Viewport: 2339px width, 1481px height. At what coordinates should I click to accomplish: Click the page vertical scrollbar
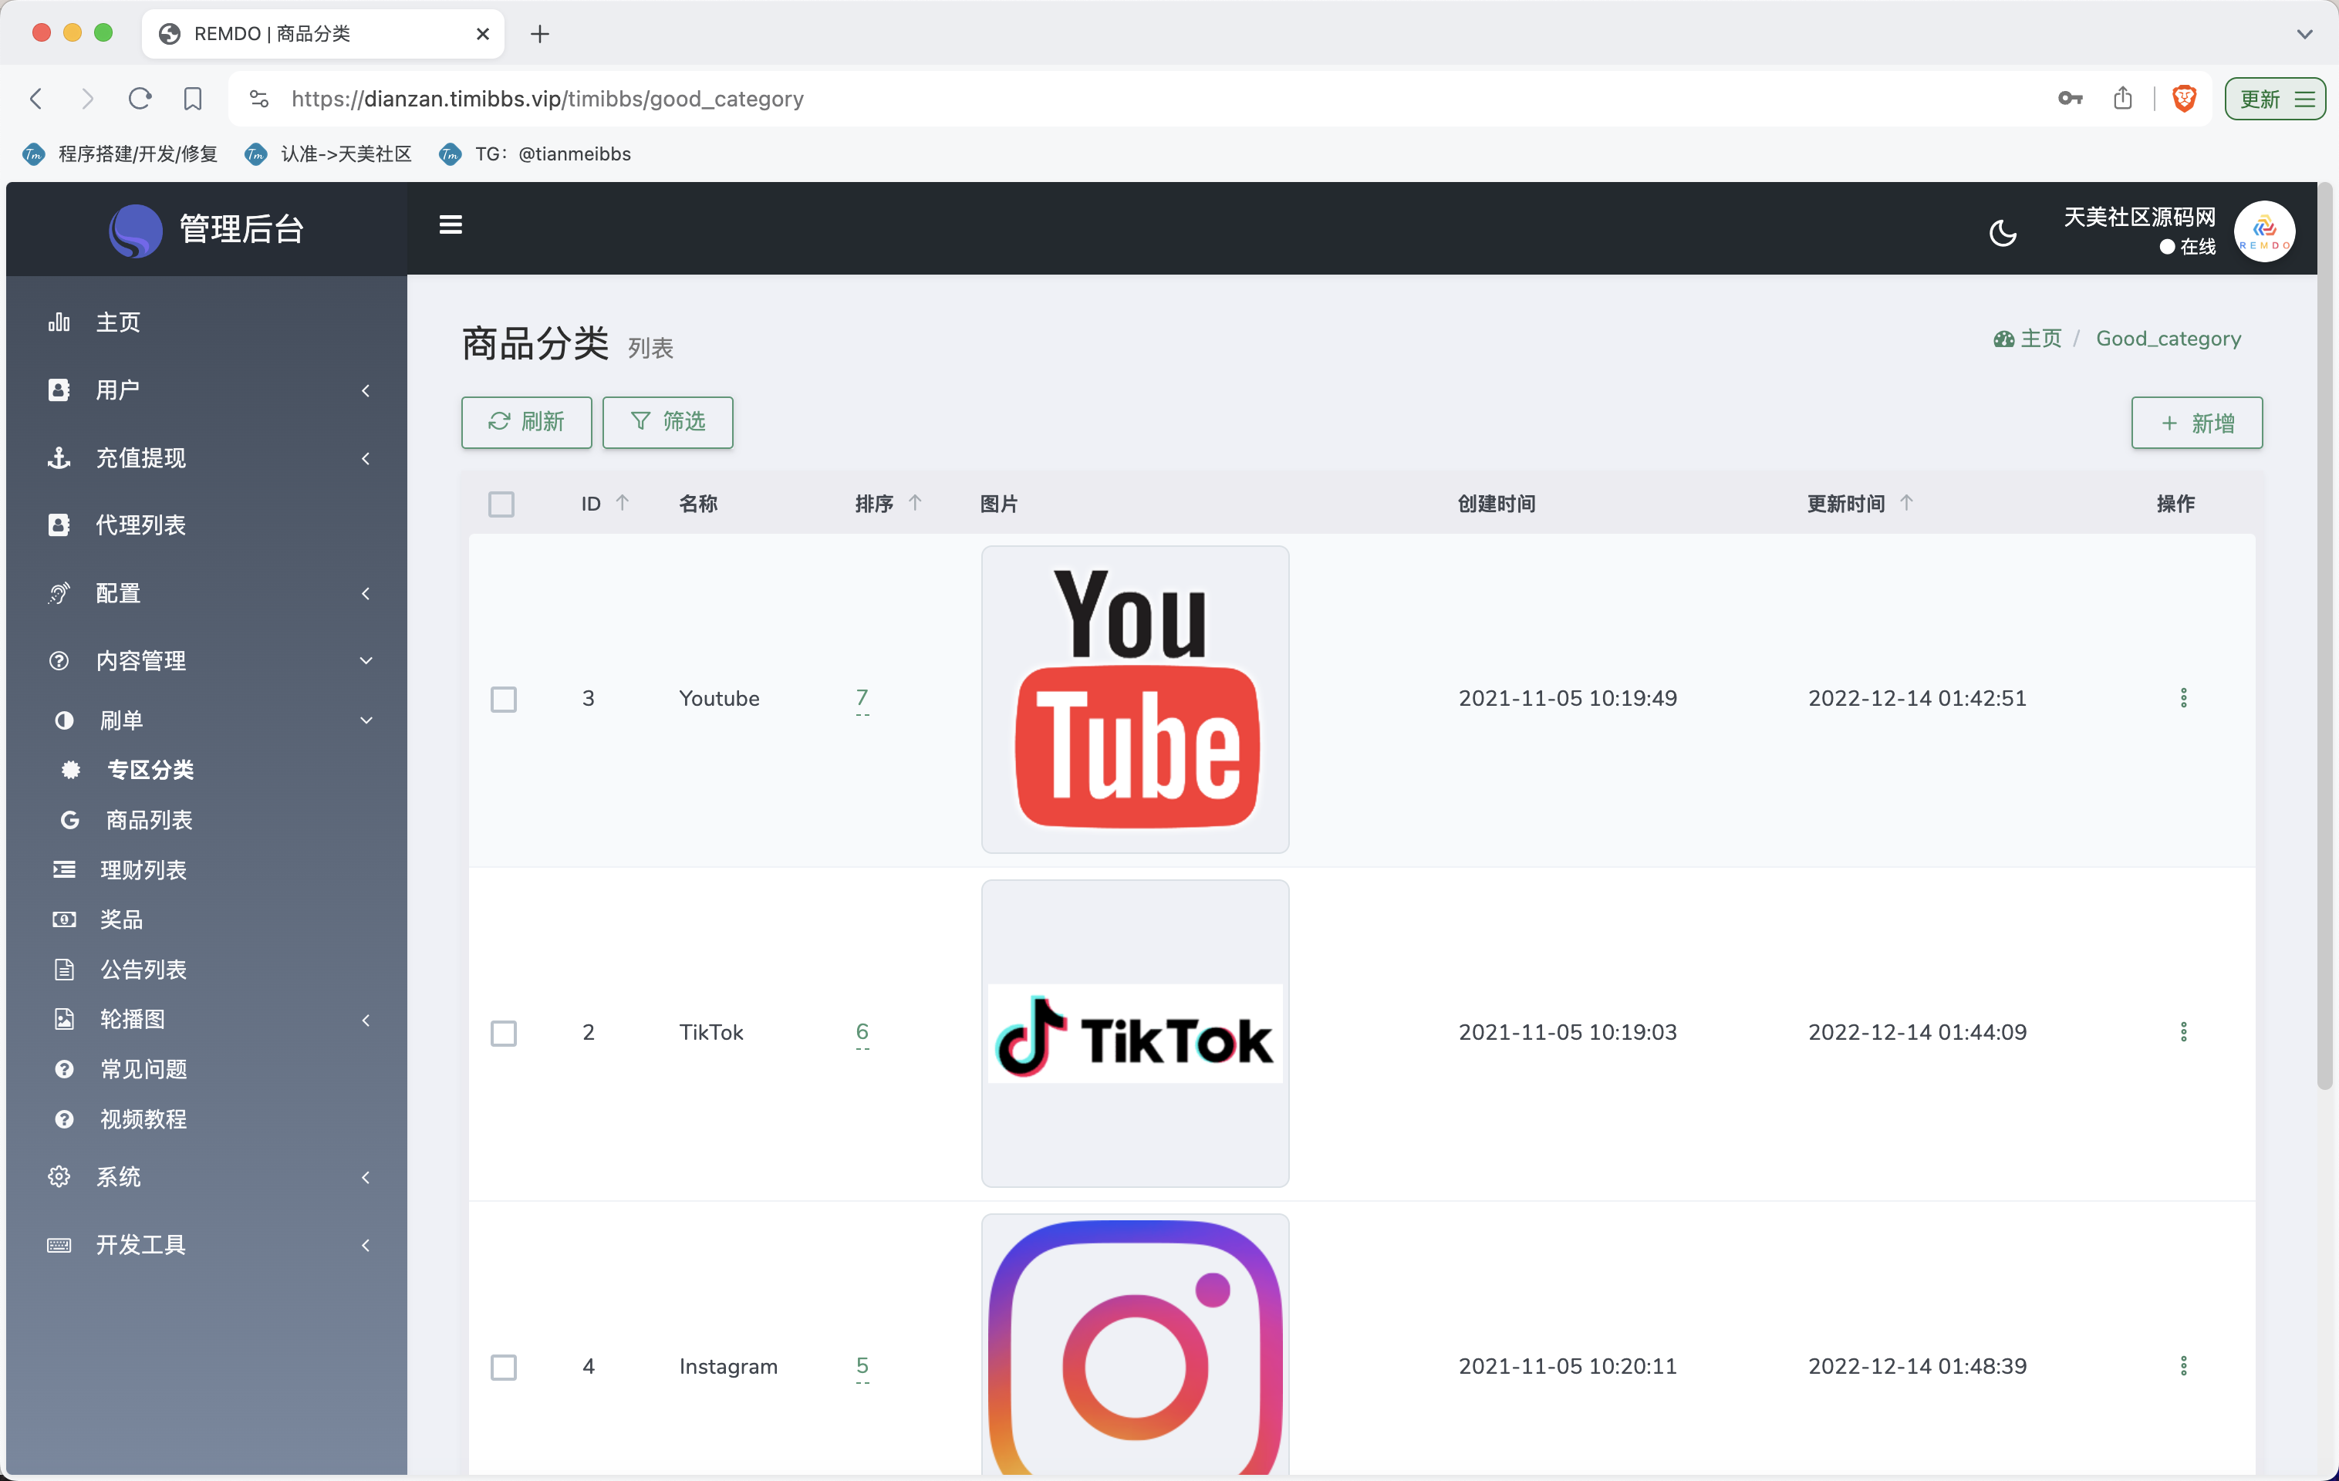[x=2324, y=636]
